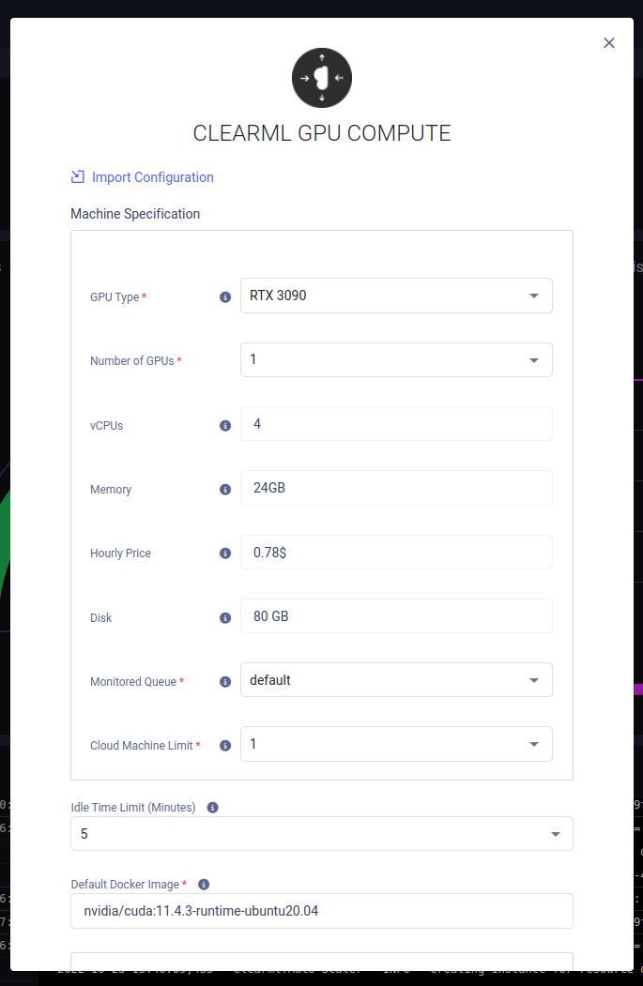Click the Default Docker Image input field
Image resolution: width=643 pixels, height=986 pixels.
point(321,911)
